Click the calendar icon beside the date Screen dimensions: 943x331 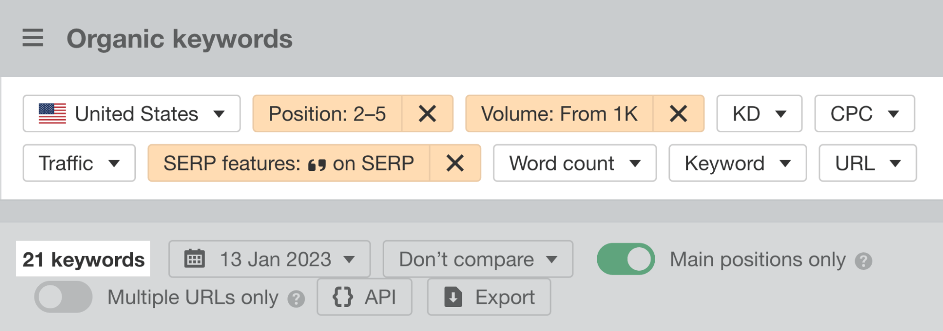pos(194,259)
